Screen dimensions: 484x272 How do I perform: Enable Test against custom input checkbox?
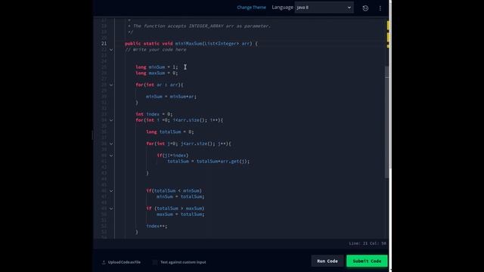click(154, 262)
